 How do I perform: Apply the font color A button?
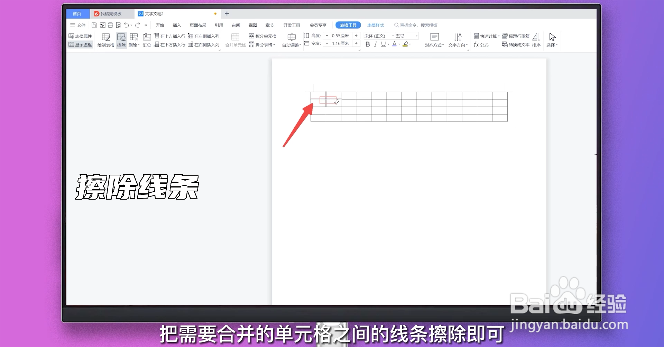pos(394,44)
